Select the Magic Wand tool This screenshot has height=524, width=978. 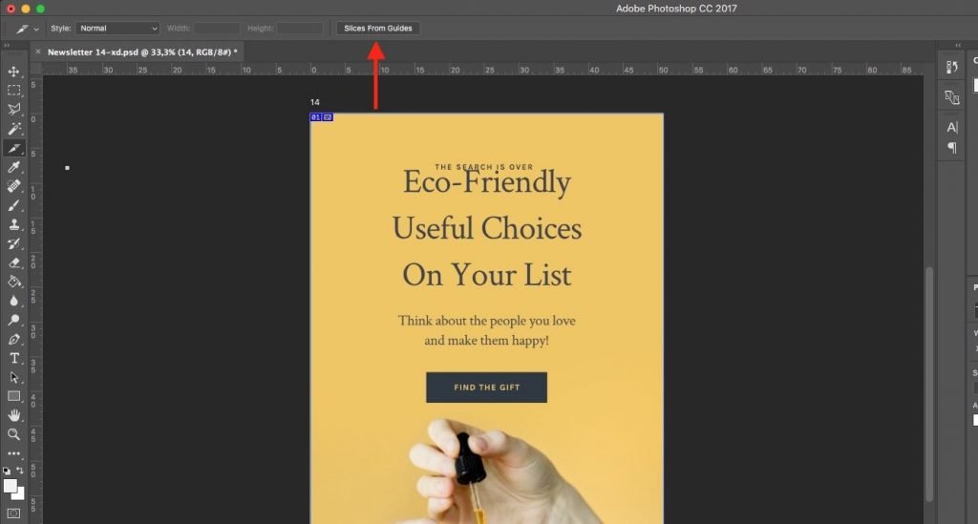pyautogui.click(x=14, y=129)
